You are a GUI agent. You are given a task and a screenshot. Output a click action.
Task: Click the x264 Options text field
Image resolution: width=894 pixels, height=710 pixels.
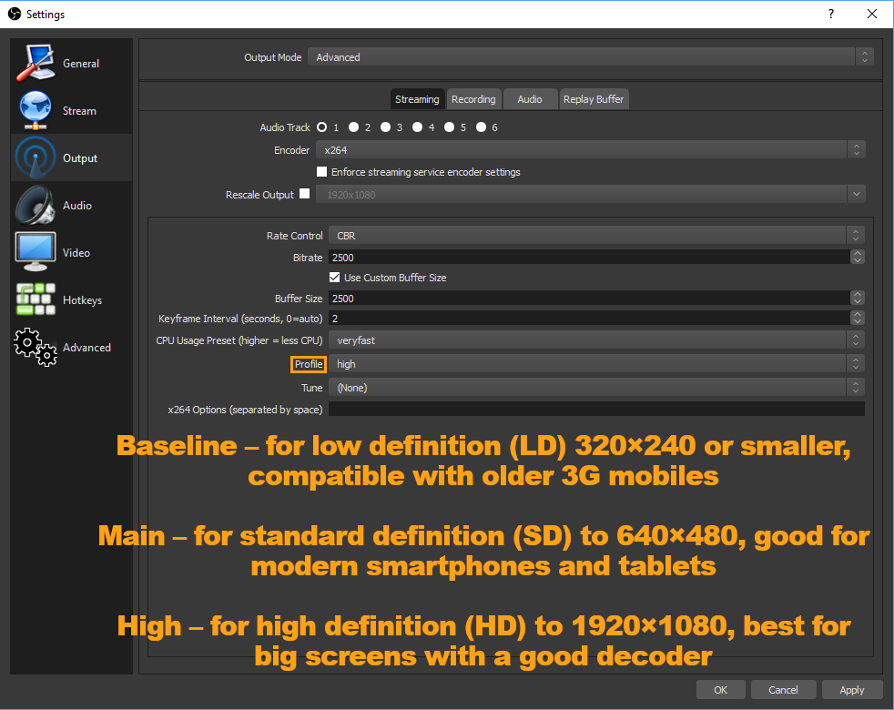tap(596, 409)
